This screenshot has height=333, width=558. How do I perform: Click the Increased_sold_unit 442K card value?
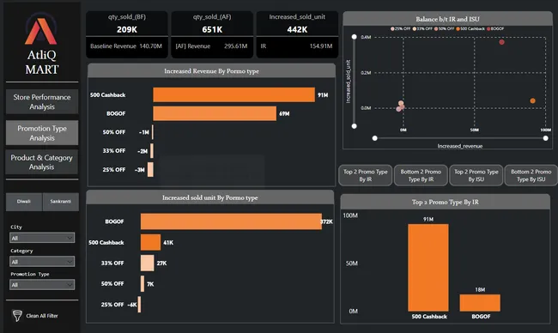click(x=297, y=29)
